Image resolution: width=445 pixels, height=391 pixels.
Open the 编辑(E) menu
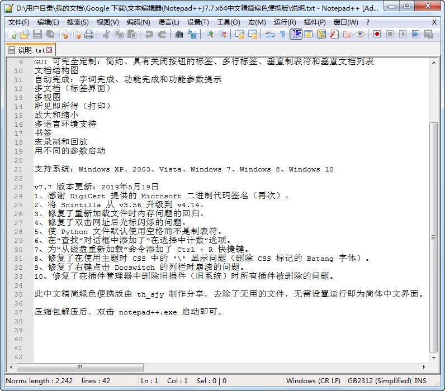pos(48,22)
